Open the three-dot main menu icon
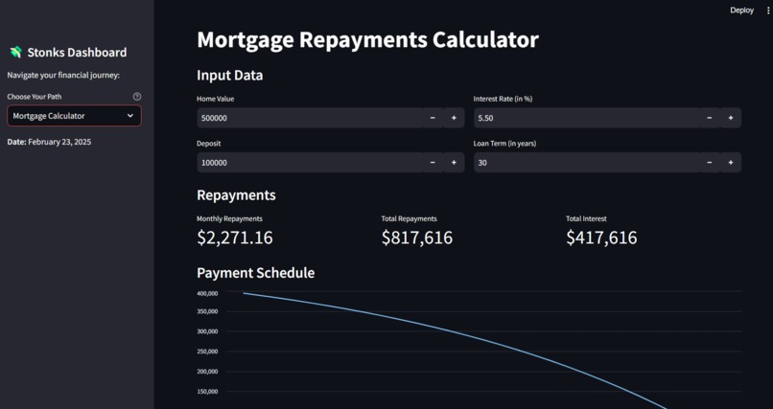Viewport: 773px width, 409px height. click(768, 11)
